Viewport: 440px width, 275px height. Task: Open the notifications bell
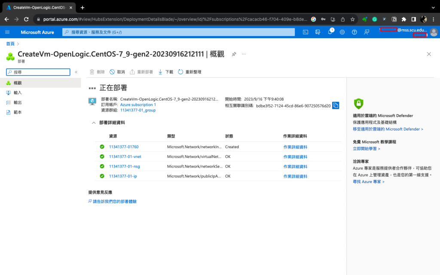pyautogui.click(x=330, y=32)
